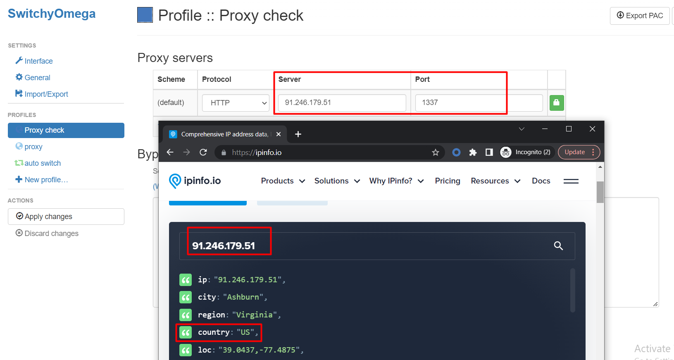Open the Pricing page
This screenshot has width=674, height=360.
pyautogui.click(x=448, y=181)
